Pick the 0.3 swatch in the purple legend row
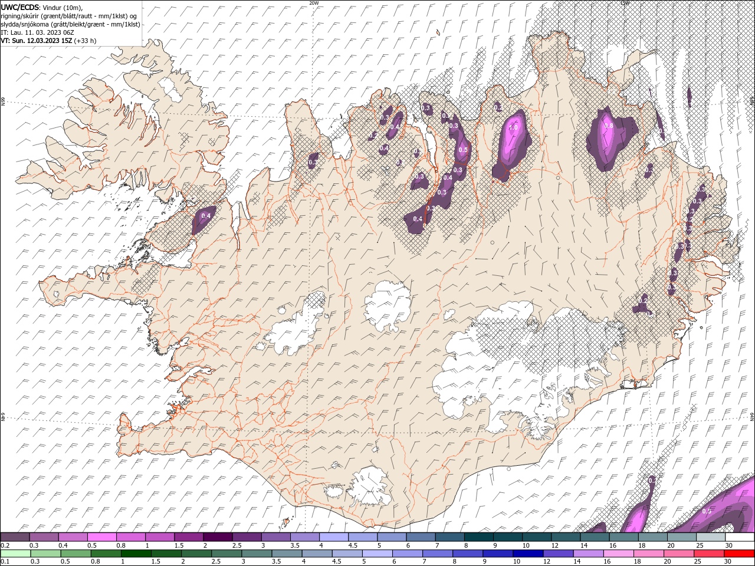 coord(44,537)
